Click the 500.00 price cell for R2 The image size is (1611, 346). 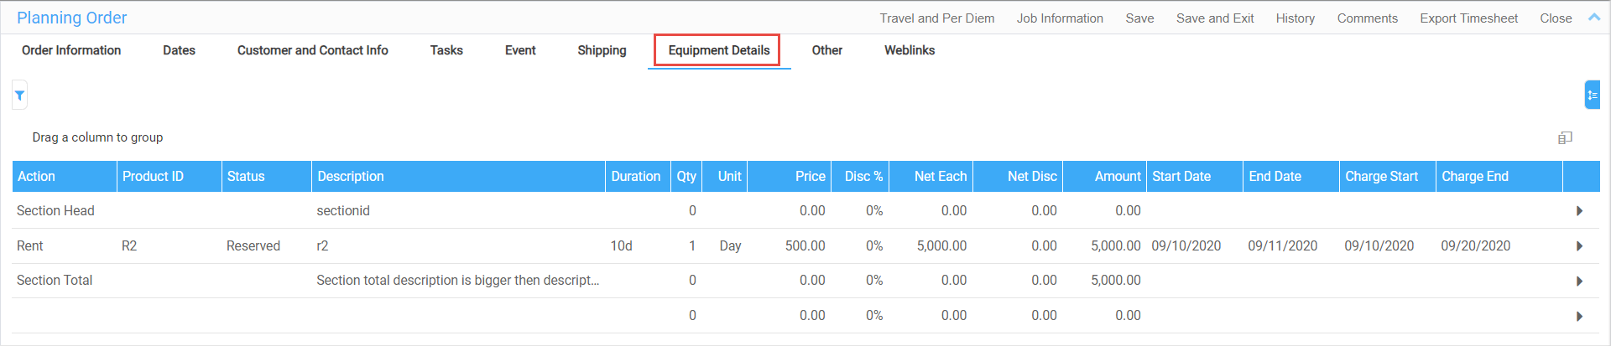(x=805, y=246)
